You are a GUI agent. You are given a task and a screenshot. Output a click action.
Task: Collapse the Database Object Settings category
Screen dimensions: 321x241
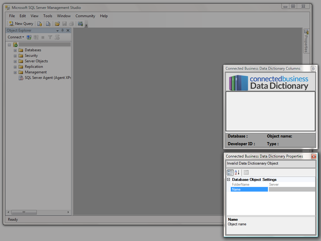228,180
